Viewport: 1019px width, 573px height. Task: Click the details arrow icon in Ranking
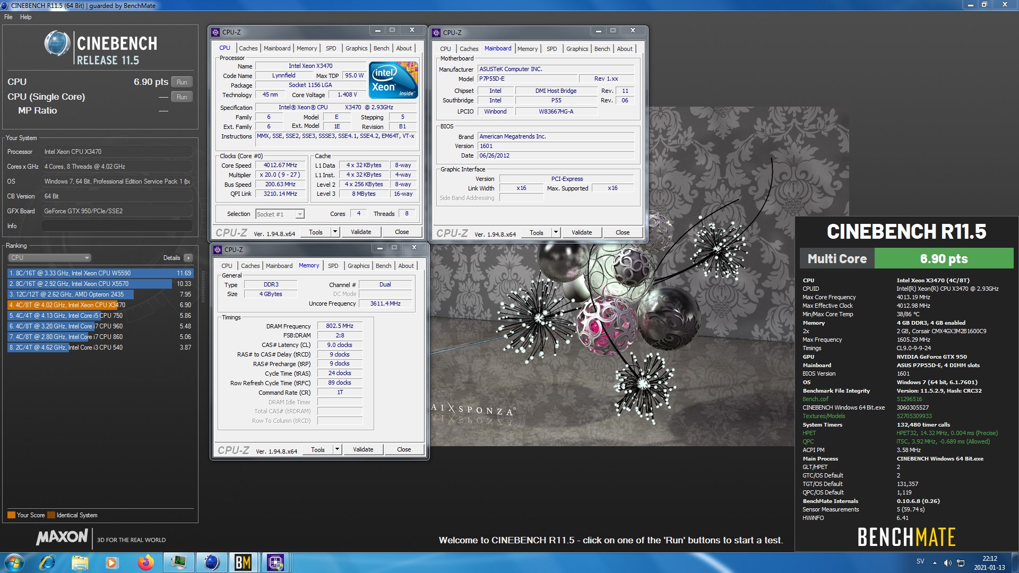pyautogui.click(x=188, y=258)
